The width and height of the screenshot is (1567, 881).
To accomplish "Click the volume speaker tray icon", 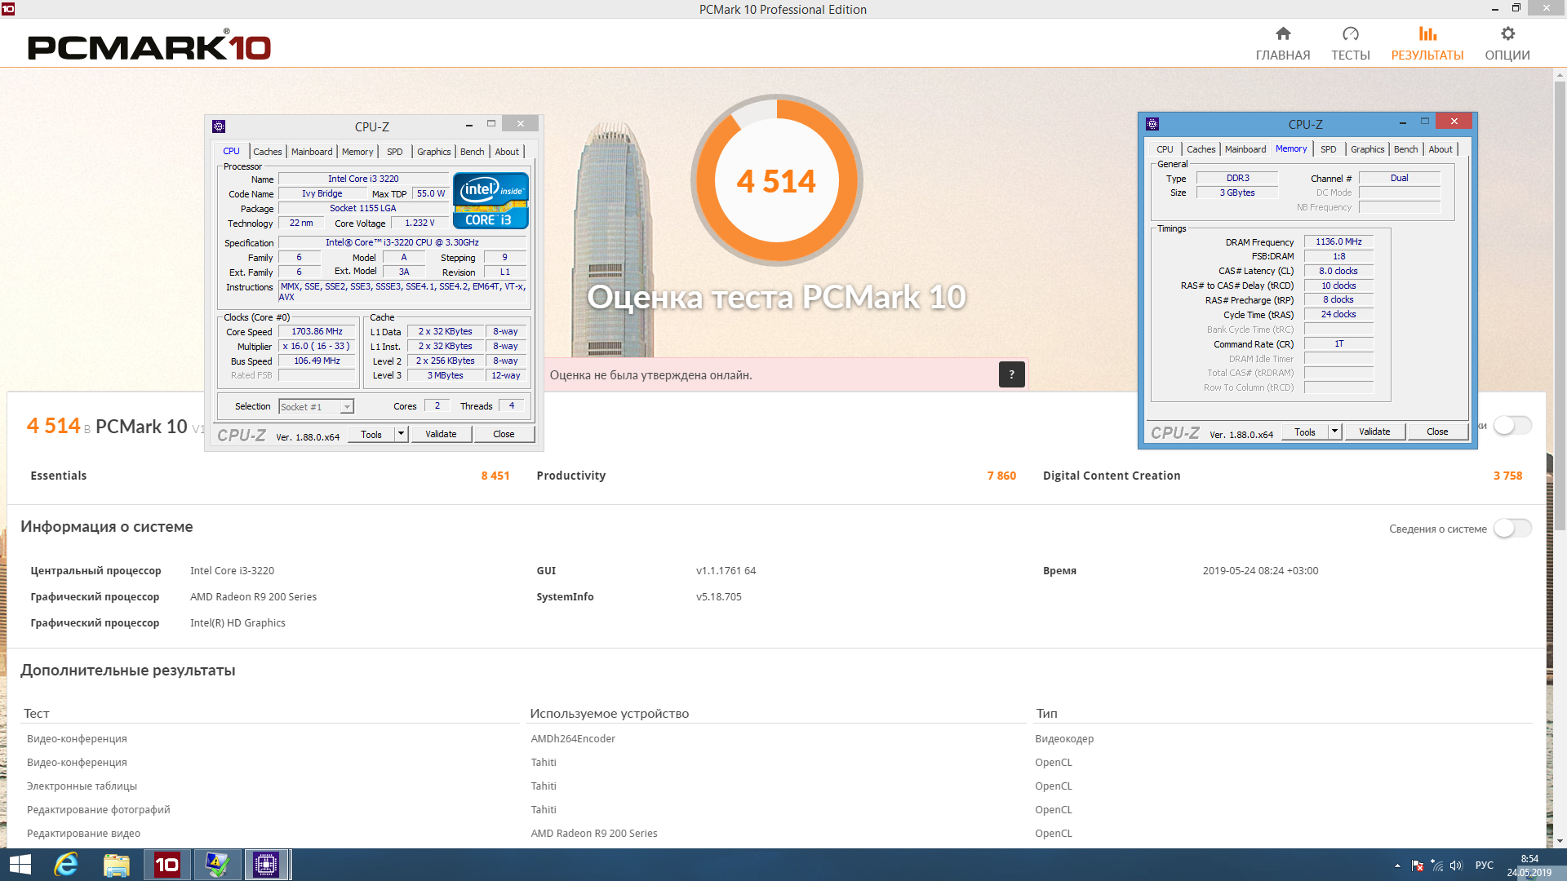I will (x=1456, y=866).
